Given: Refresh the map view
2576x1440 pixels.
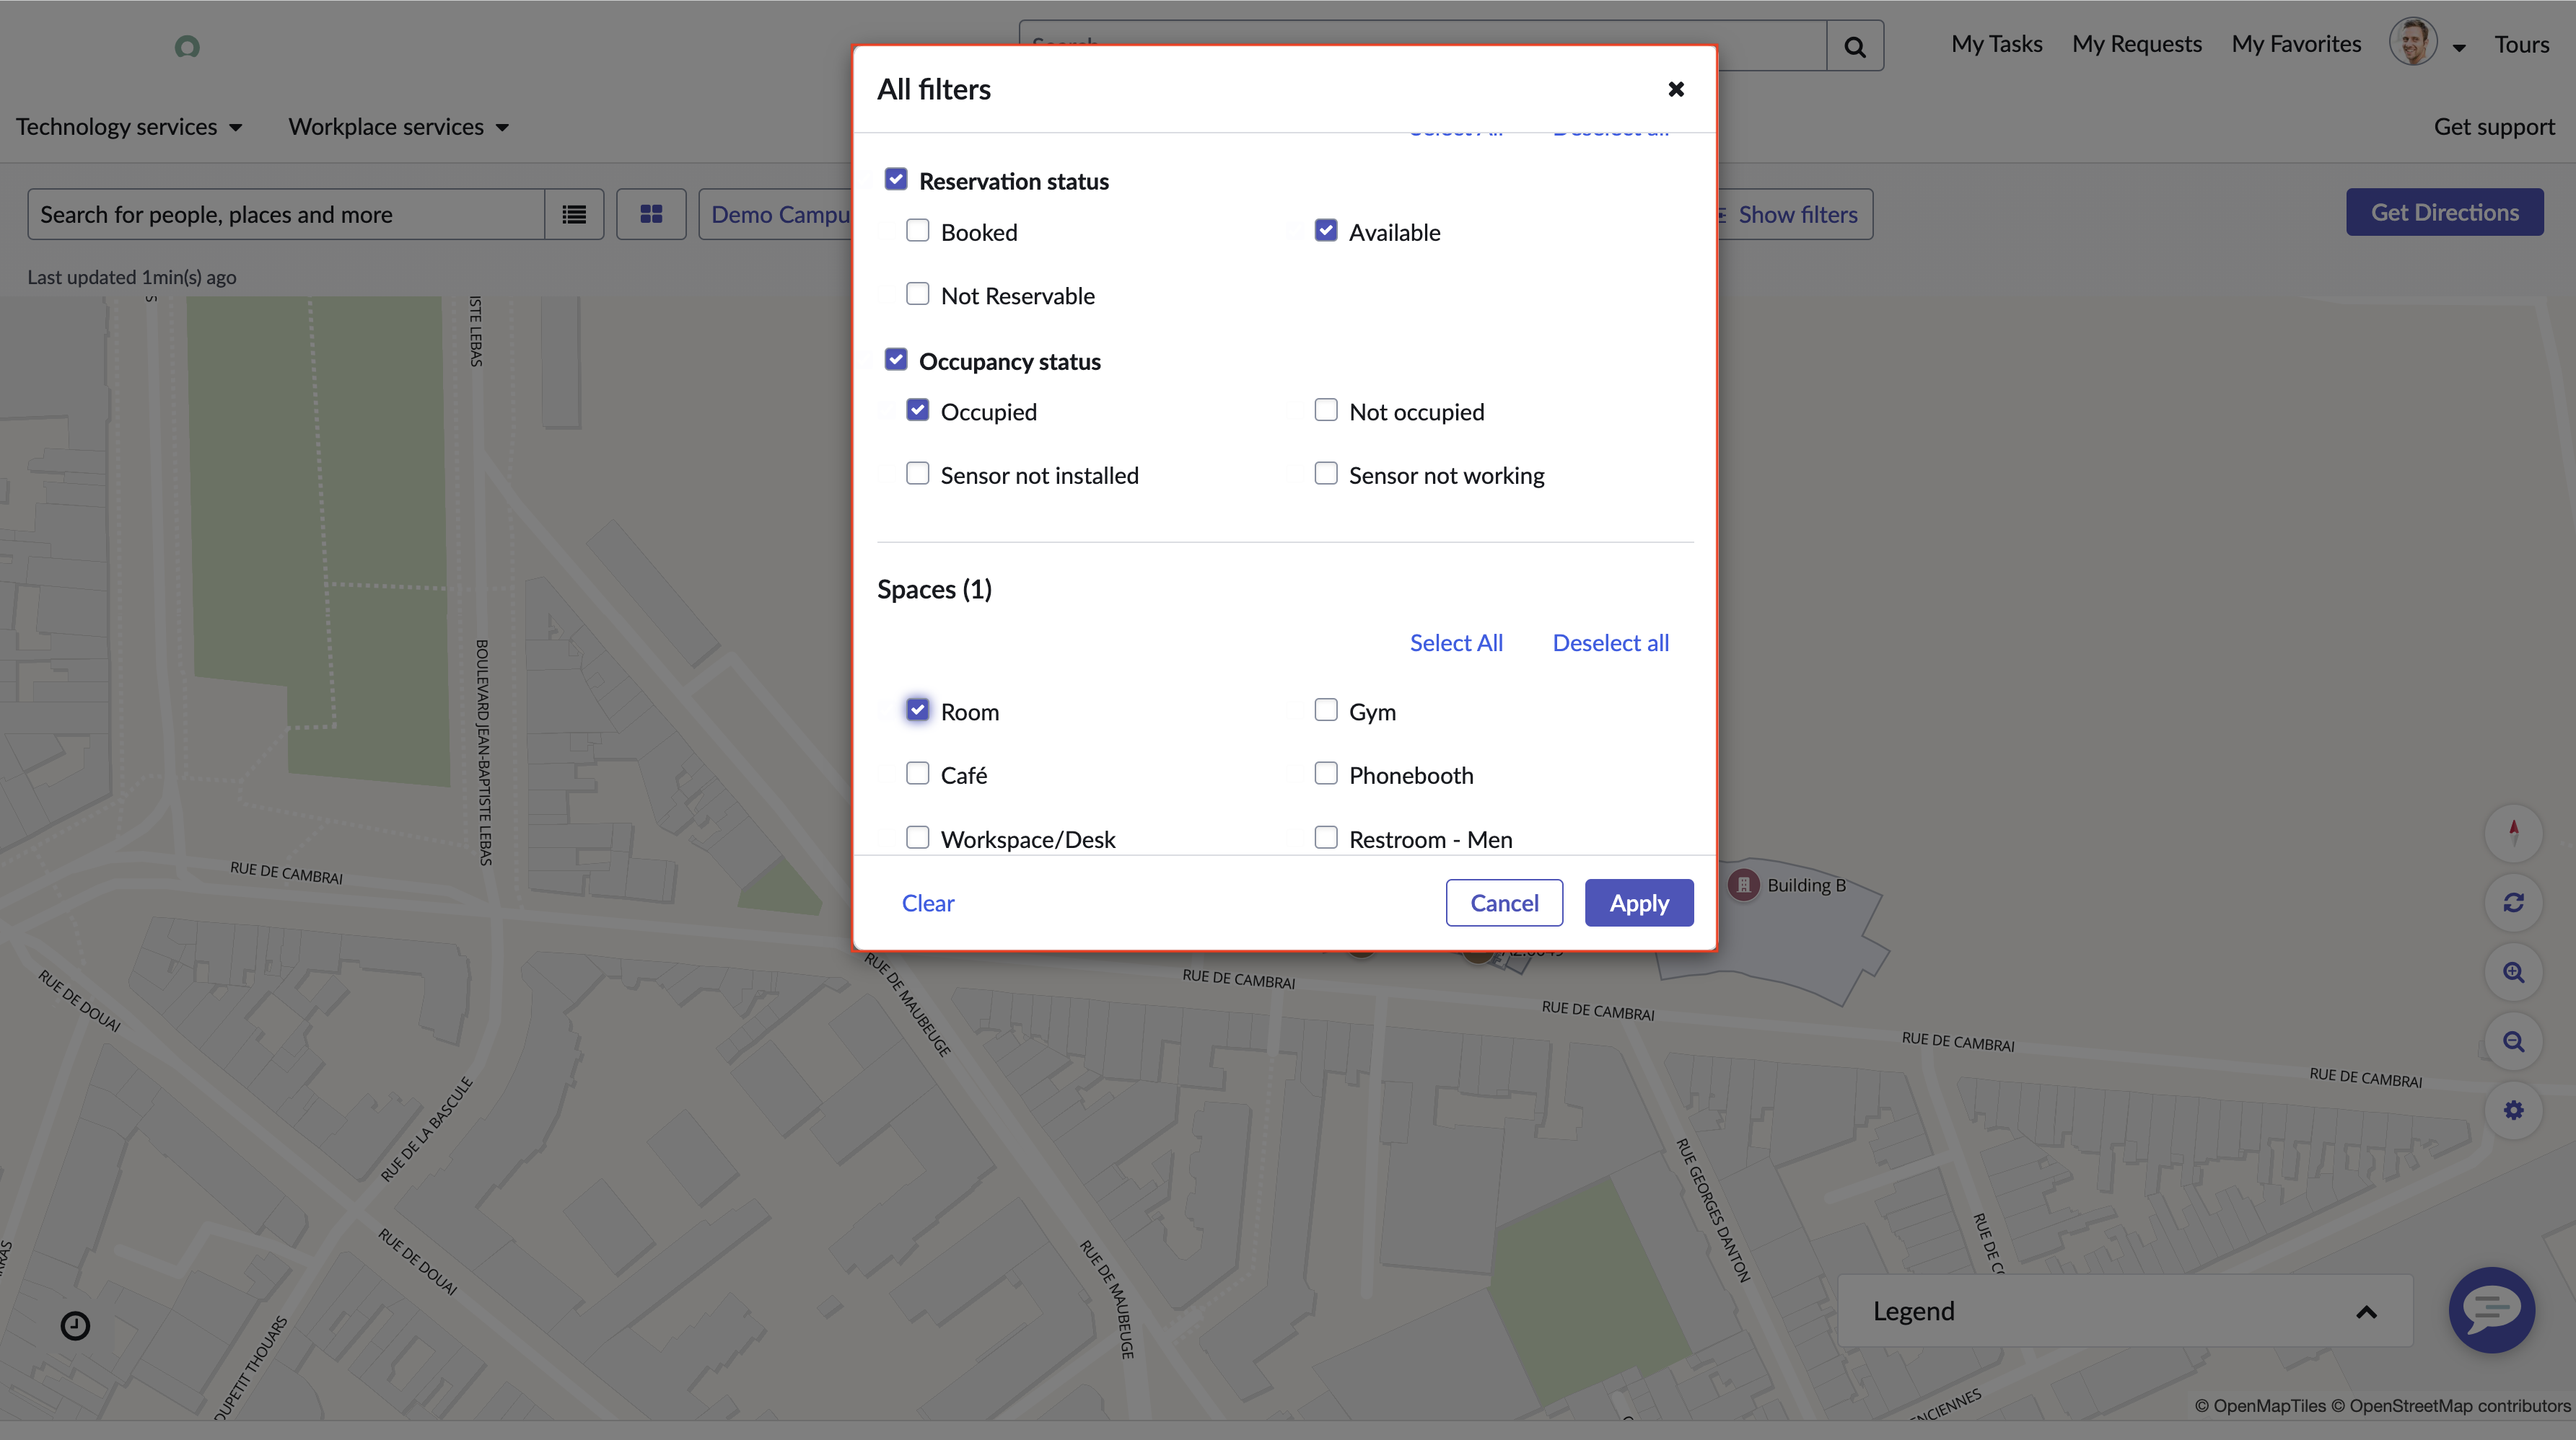Looking at the screenshot, I should (2513, 902).
